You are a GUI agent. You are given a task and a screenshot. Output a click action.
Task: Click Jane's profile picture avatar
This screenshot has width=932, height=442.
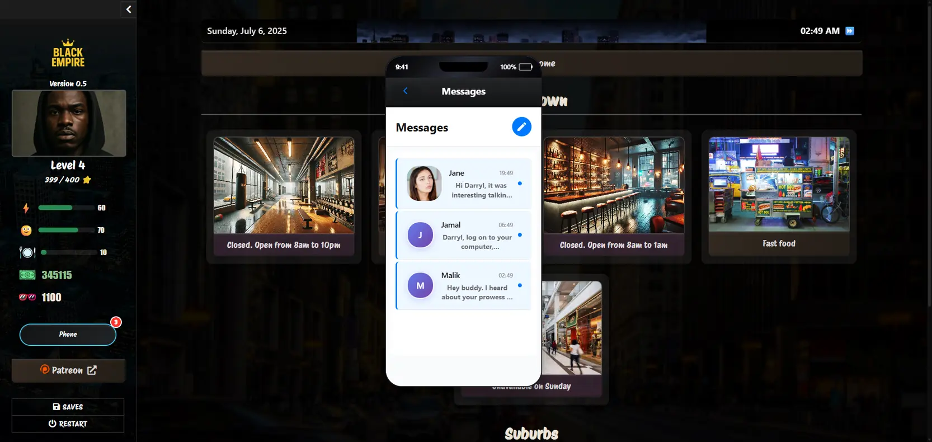423,184
